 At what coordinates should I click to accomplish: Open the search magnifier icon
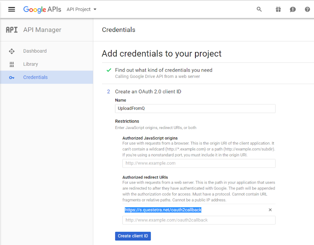[x=259, y=9]
